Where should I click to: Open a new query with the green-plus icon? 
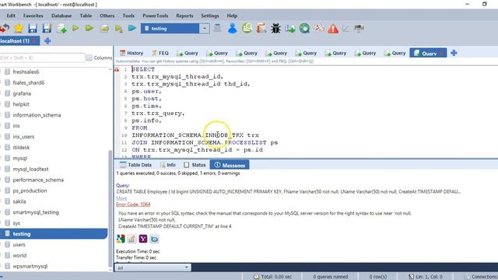61,29
